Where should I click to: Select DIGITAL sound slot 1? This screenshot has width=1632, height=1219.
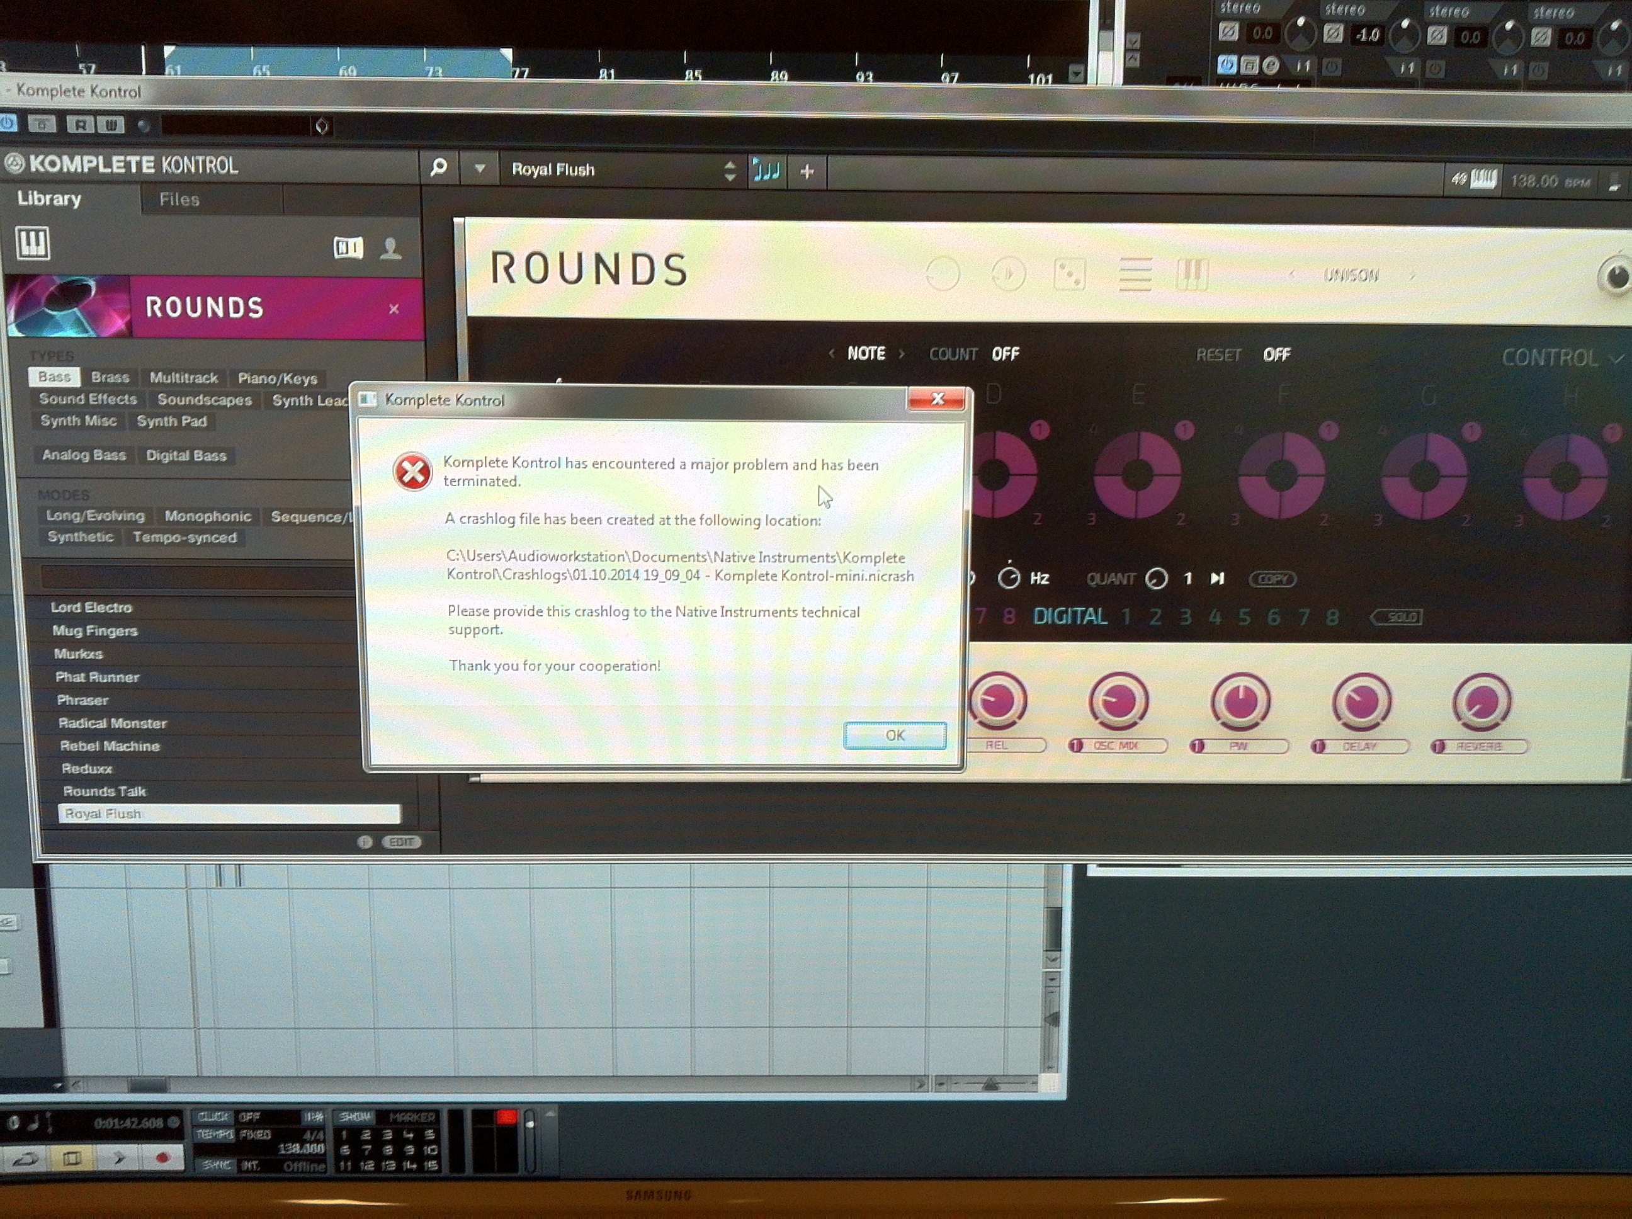1126,617
